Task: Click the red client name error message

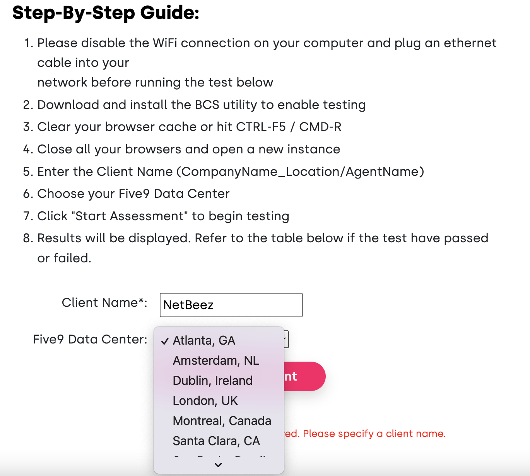Action: pyautogui.click(x=365, y=433)
